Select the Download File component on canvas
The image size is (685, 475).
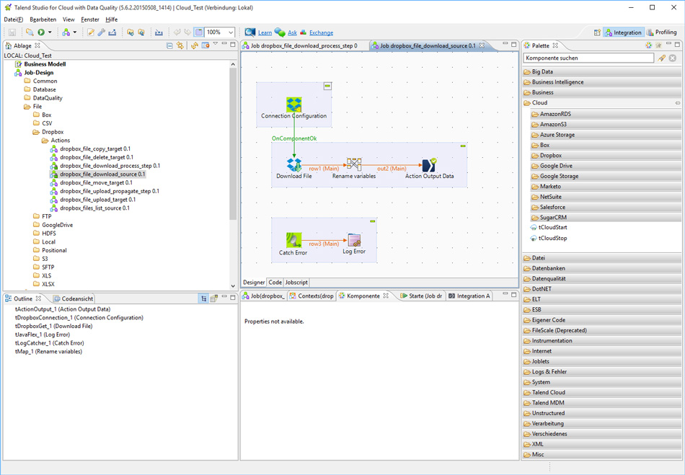tap(294, 164)
